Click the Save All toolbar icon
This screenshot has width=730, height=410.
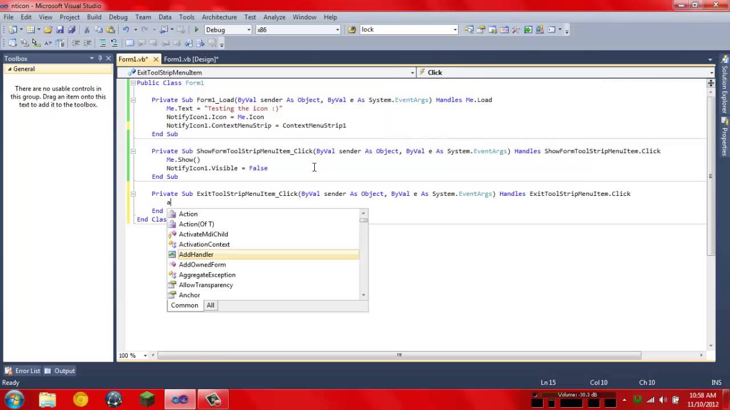pos(71,30)
